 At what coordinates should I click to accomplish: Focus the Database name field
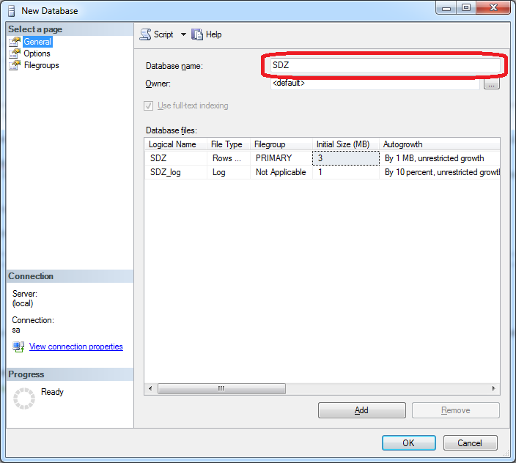click(x=385, y=65)
